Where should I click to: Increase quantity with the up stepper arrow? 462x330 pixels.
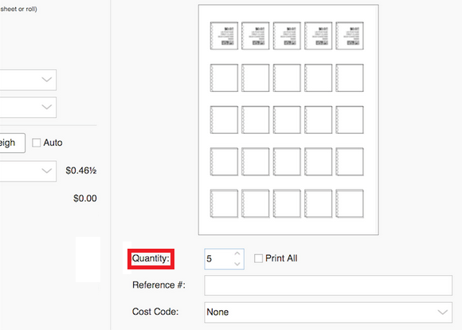pos(237,254)
